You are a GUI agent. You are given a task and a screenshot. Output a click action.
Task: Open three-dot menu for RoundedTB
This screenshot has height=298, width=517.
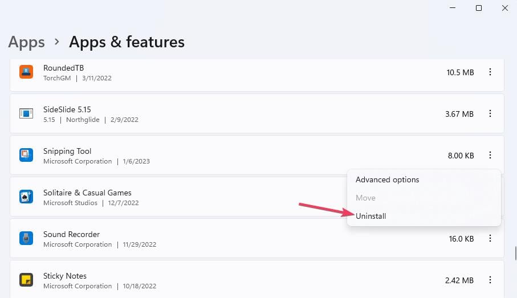[490, 72]
